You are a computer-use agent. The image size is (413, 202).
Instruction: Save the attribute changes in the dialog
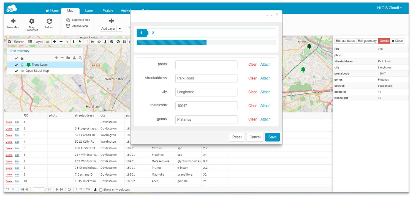pyautogui.click(x=272, y=137)
